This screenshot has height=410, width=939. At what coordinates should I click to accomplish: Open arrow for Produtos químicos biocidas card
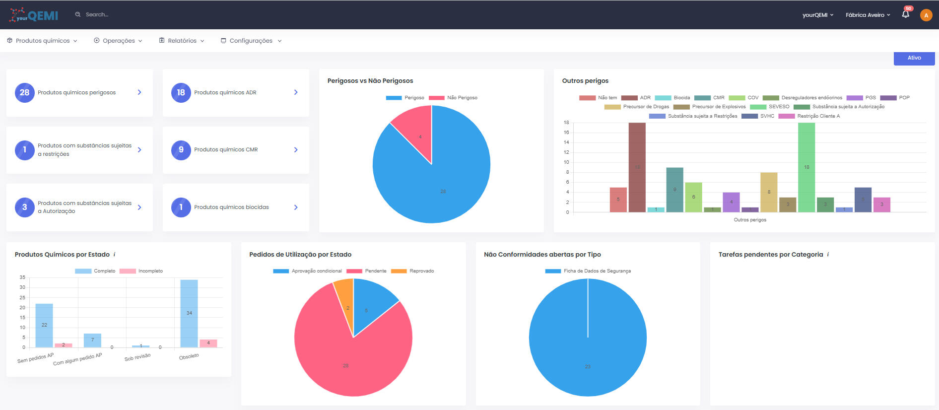coord(296,207)
